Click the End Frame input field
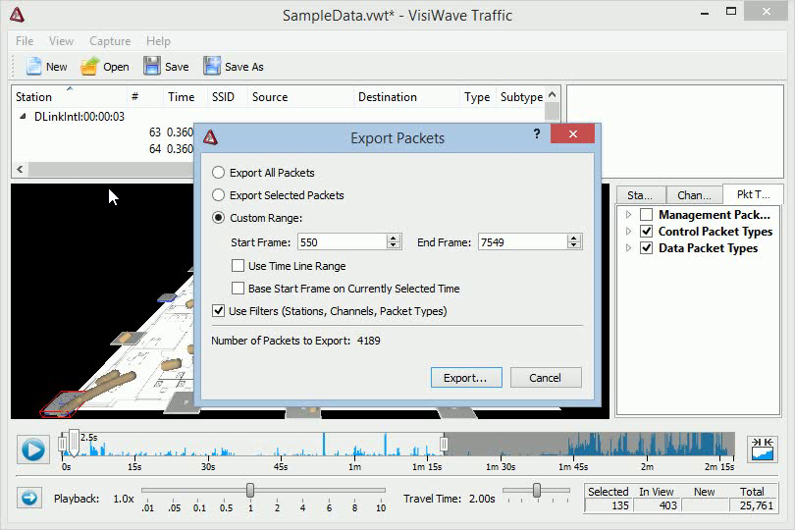The height and width of the screenshot is (530, 795). [x=523, y=241]
